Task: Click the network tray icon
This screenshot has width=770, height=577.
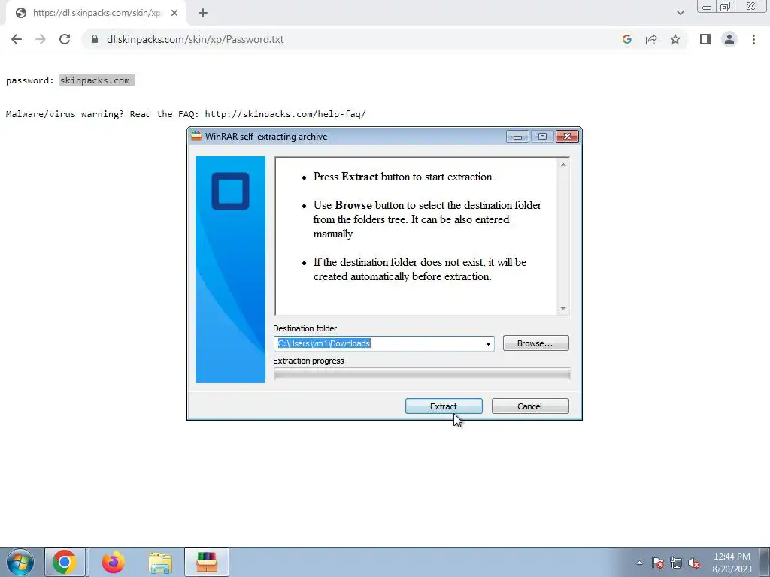Action: [x=676, y=563]
